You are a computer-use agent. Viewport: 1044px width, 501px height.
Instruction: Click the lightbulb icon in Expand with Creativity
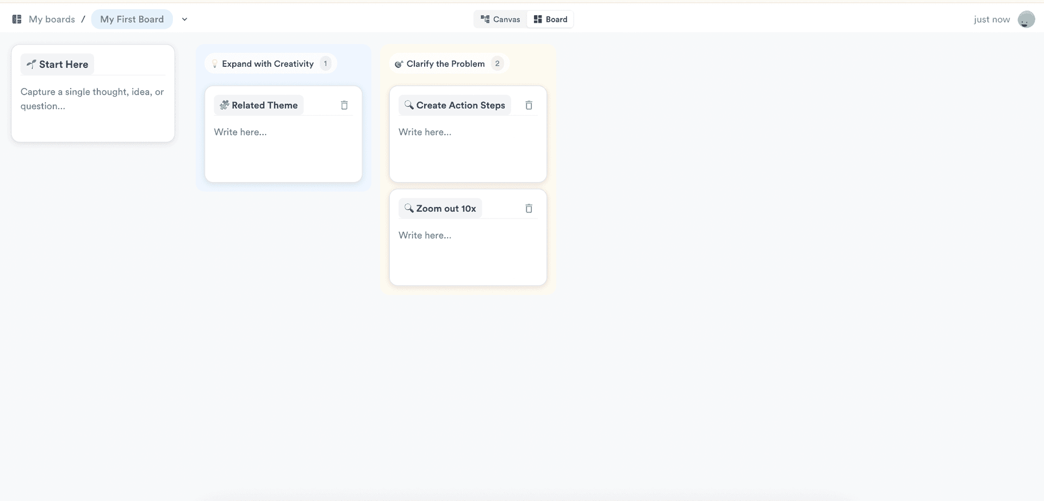click(215, 64)
